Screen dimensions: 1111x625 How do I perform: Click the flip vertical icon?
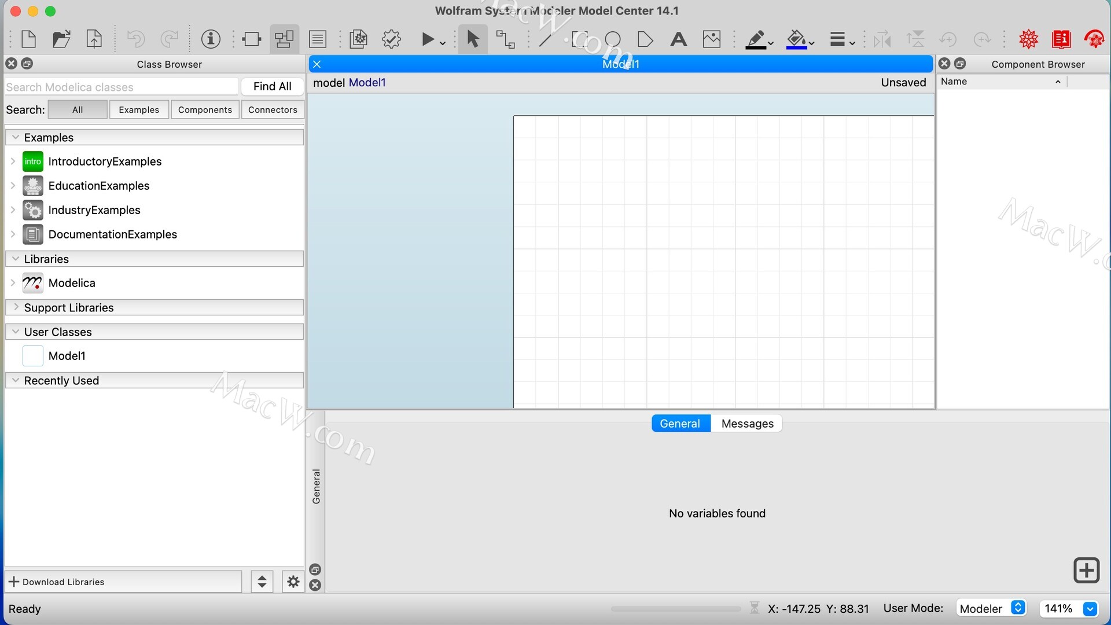(915, 39)
